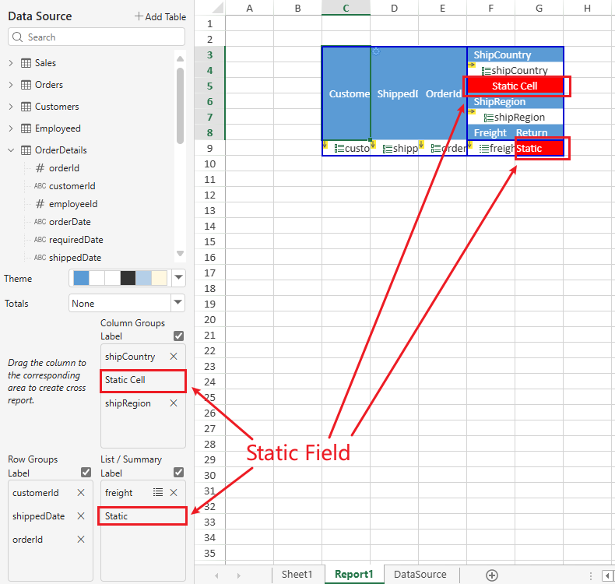Remove orderId from Row Groups
Screen dimensions: 615x584
(81, 540)
